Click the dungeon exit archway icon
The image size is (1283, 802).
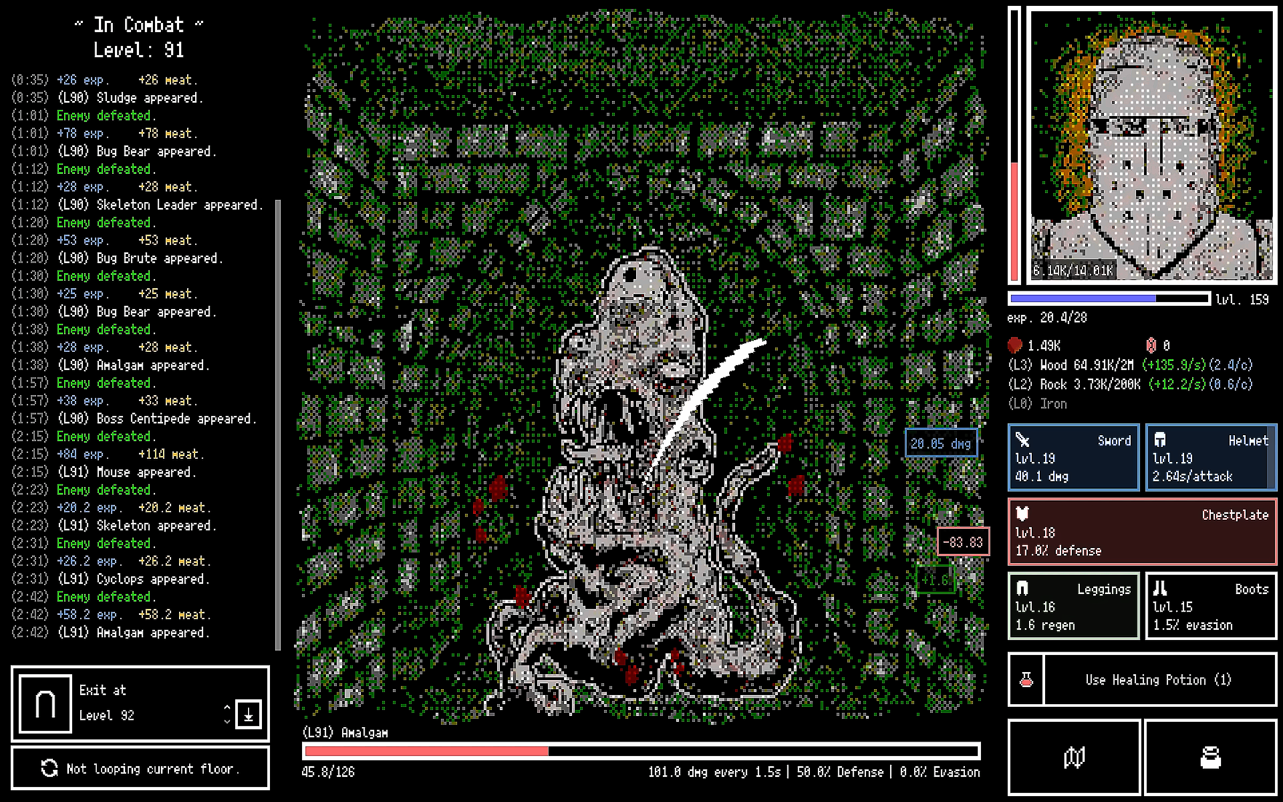click(45, 704)
